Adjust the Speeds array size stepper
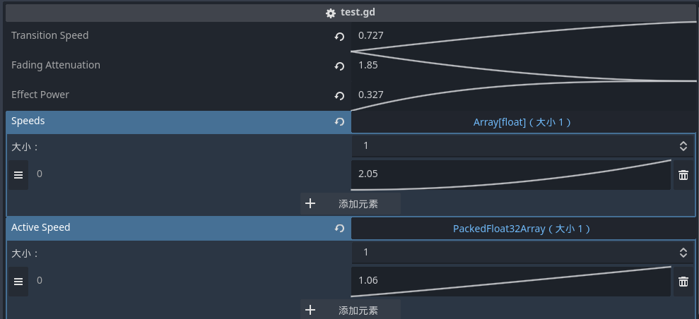This screenshot has width=699, height=319. pyautogui.click(x=683, y=146)
